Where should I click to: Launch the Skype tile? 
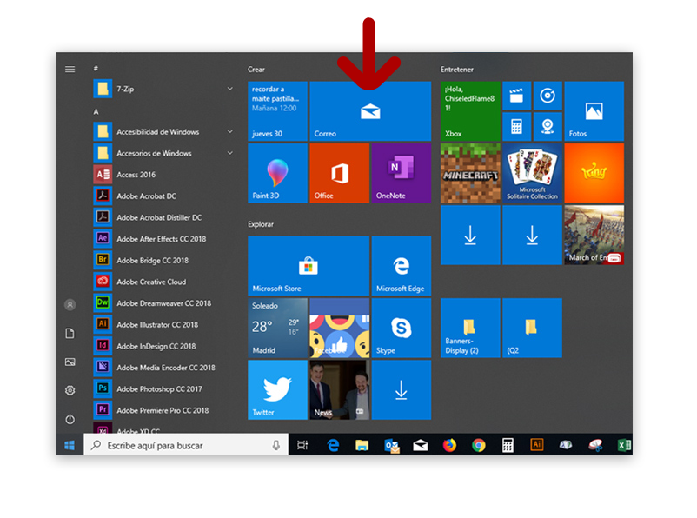click(x=401, y=328)
